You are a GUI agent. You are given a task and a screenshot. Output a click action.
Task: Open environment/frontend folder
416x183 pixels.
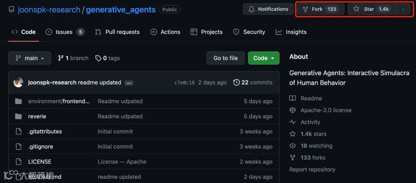coord(59,101)
